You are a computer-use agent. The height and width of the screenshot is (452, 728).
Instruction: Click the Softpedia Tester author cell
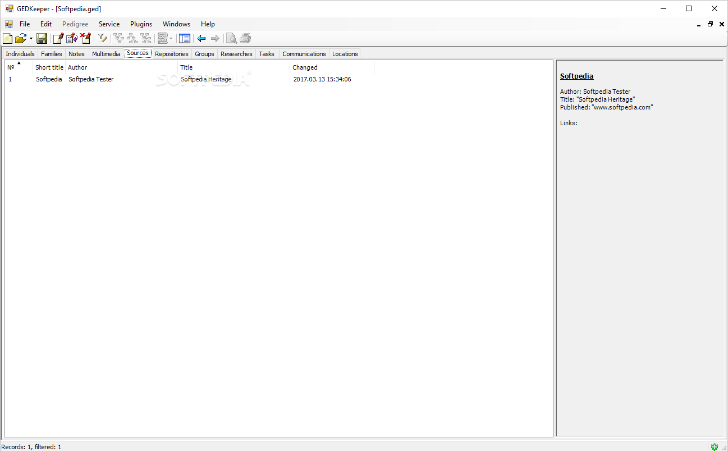click(x=91, y=79)
